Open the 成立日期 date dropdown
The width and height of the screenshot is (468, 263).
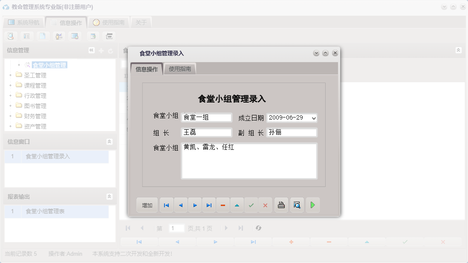(x=314, y=118)
